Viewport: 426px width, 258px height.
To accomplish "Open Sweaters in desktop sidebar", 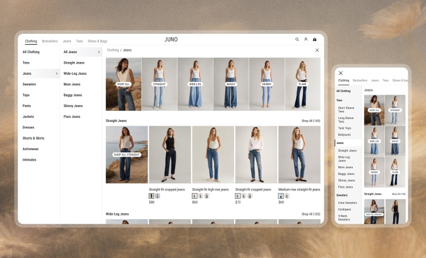I will coord(29,84).
